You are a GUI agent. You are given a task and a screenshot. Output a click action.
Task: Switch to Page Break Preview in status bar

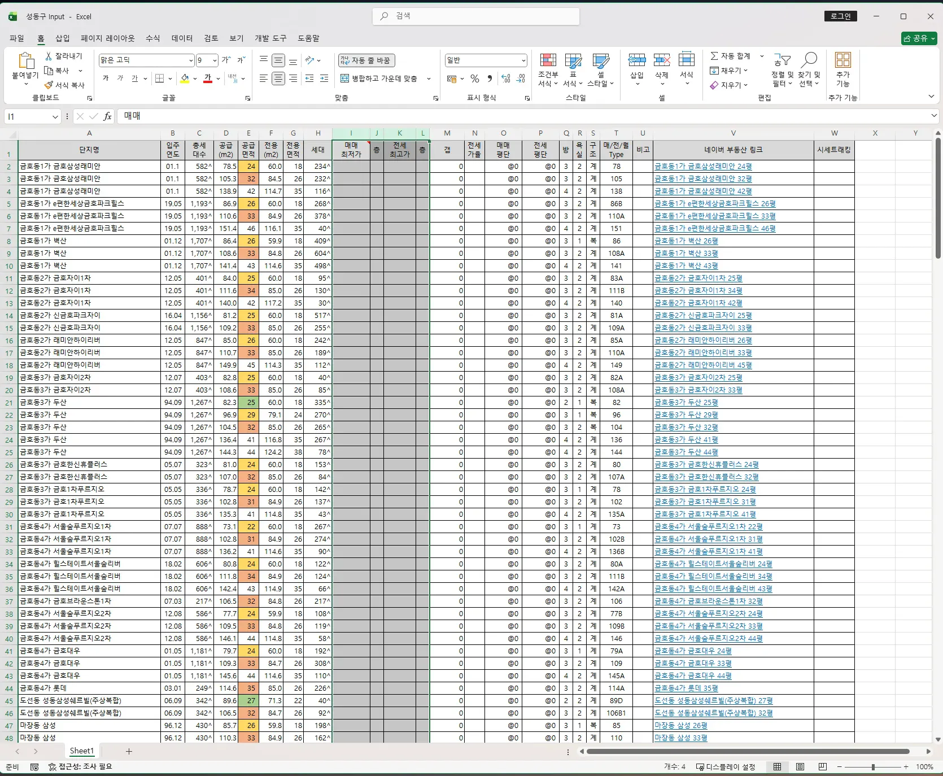[x=823, y=767]
